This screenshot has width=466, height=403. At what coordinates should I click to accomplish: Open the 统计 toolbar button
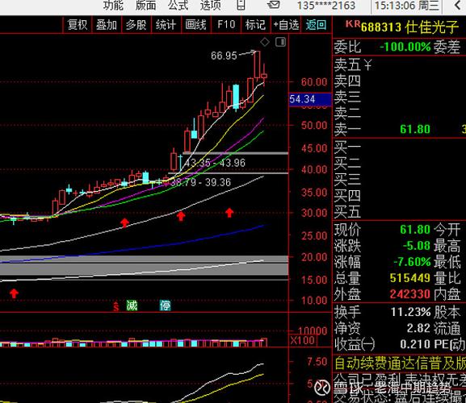click(x=166, y=25)
